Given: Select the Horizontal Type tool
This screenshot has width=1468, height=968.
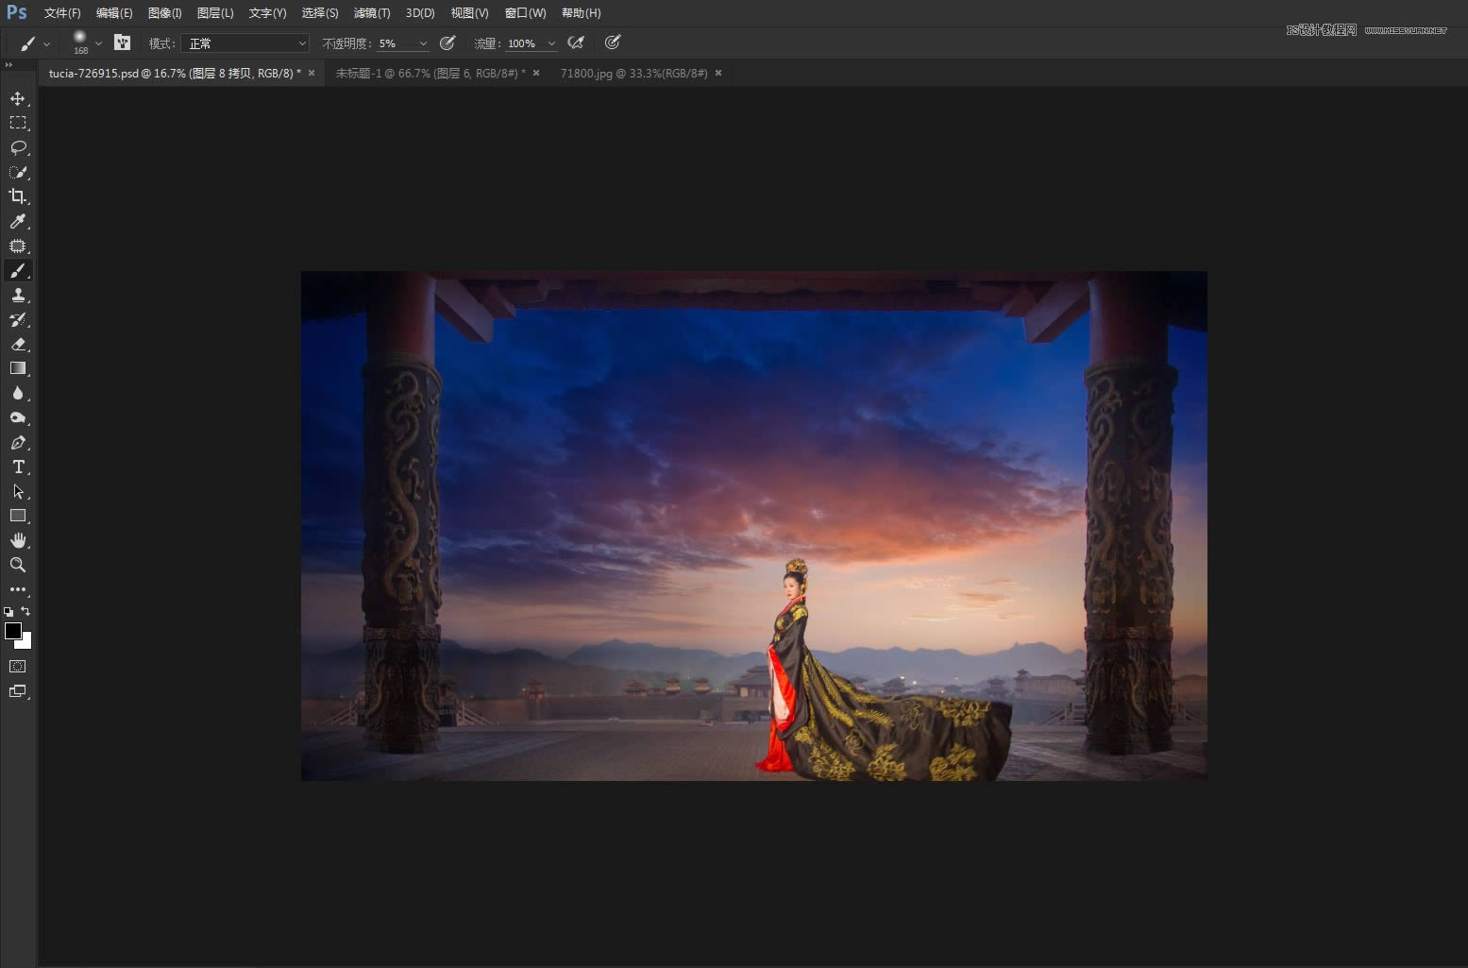Looking at the screenshot, I should click(x=18, y=467).
